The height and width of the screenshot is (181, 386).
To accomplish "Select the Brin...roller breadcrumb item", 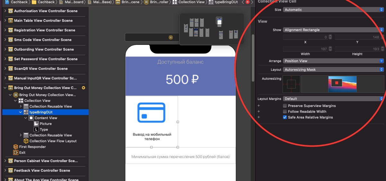I will [x=156, y=2].
